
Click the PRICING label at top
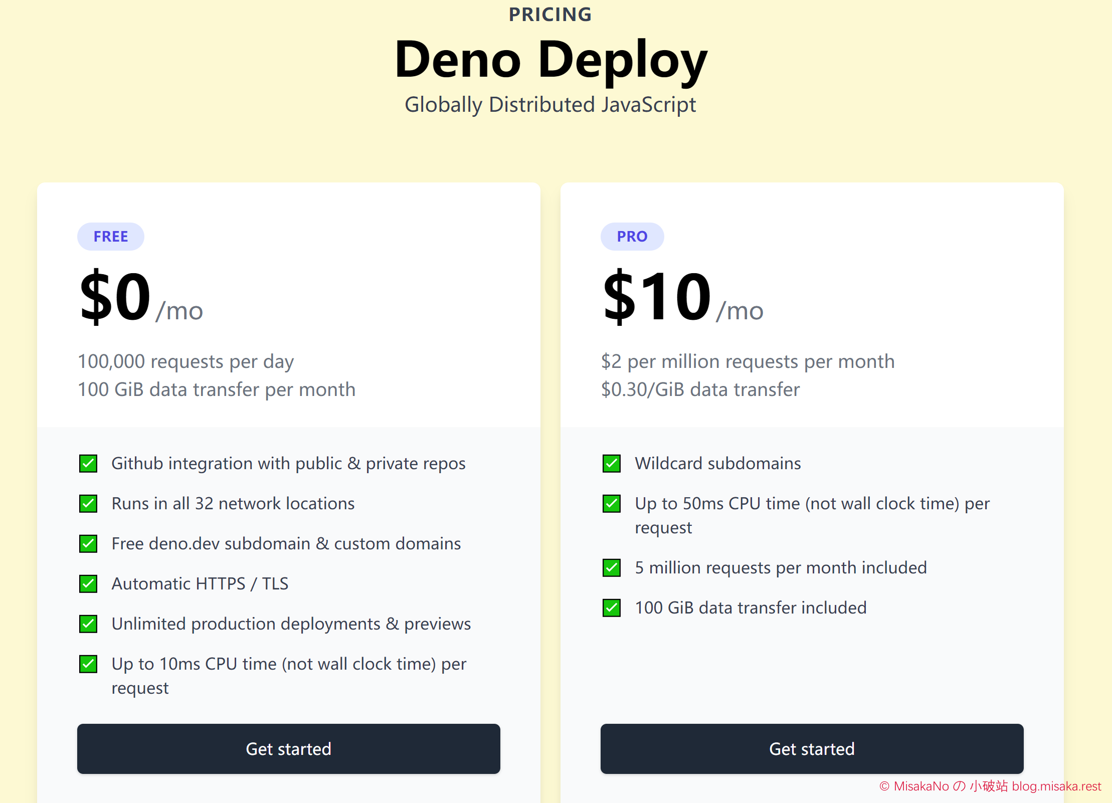pyautogui.click(x=550, y=14)
